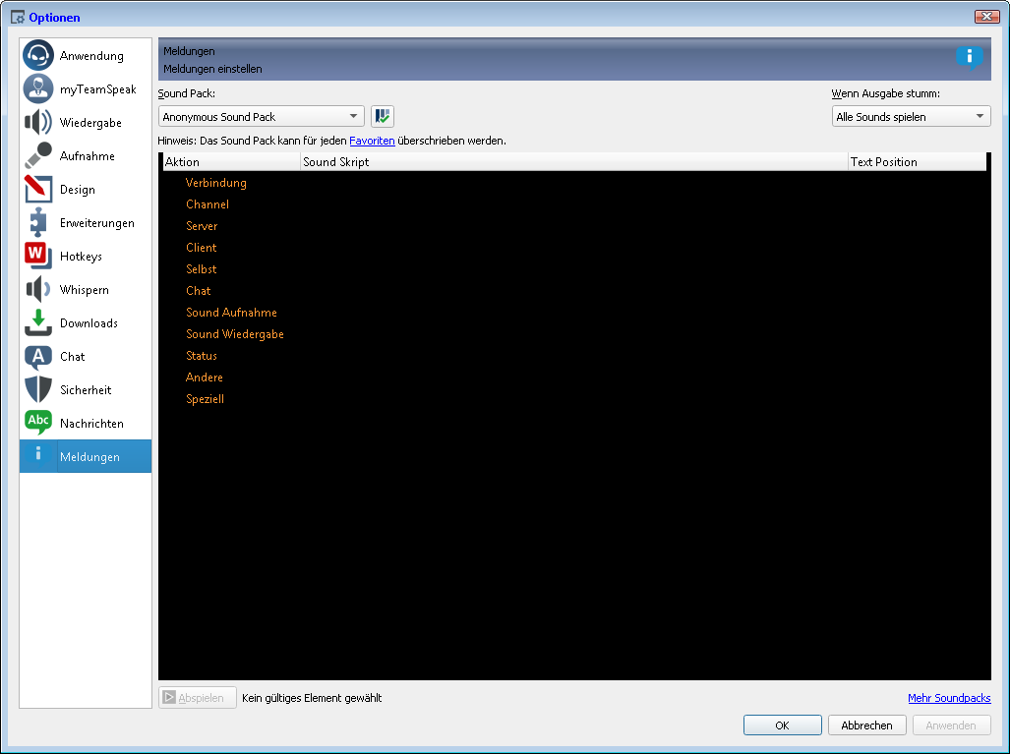1010x754 pixels.
Task: Click the blue info bubble in header
Action: click(969, 58)
